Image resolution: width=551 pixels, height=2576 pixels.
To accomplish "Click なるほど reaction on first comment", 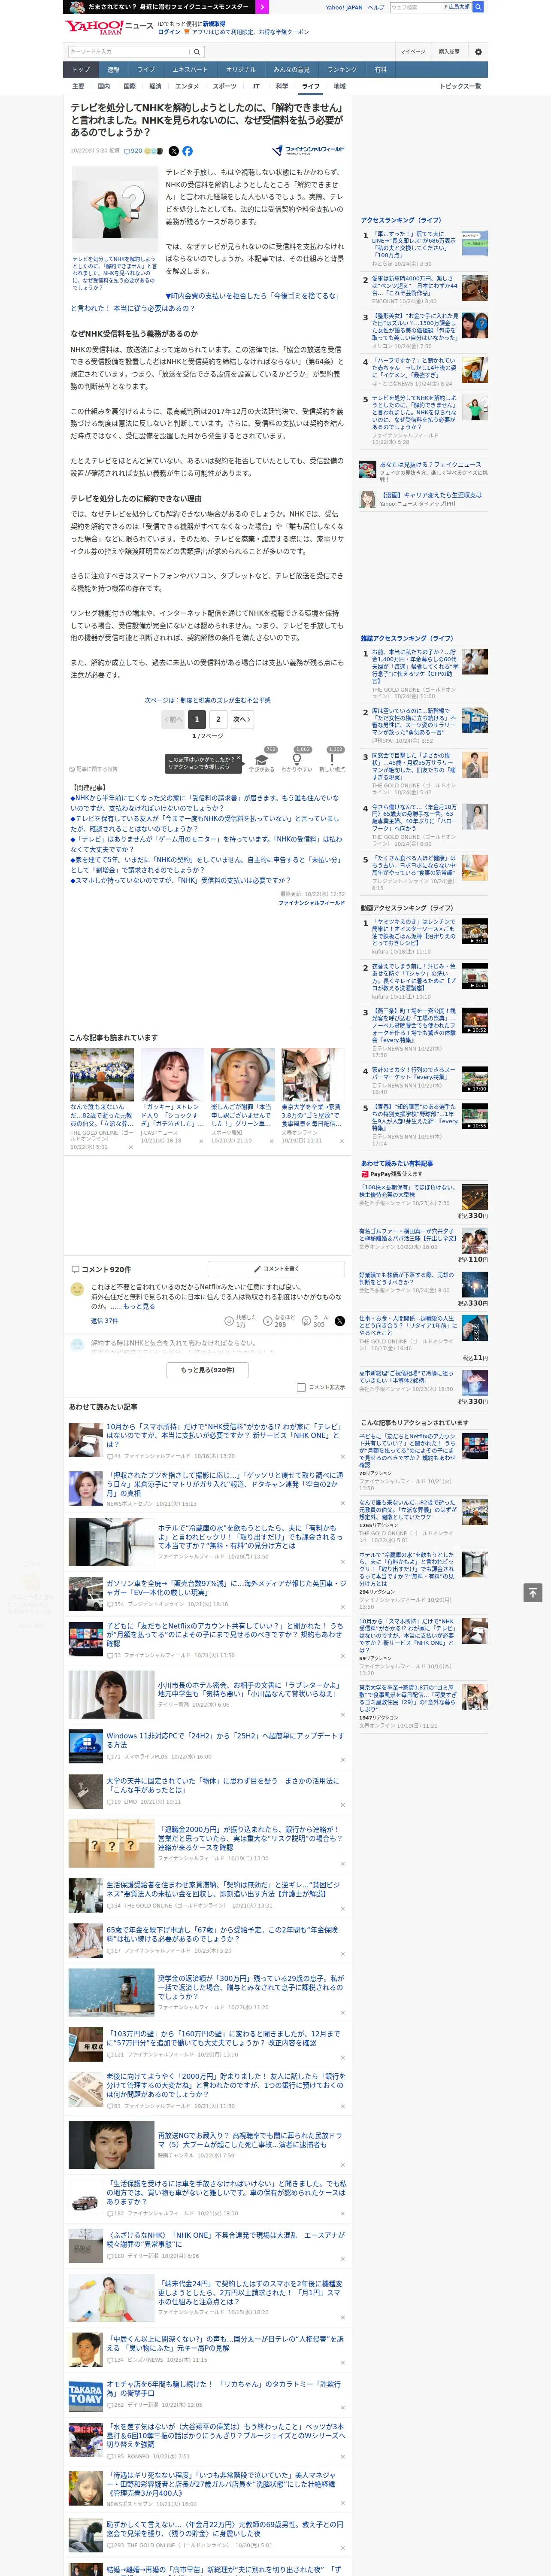I will (x=278, y=1320).
